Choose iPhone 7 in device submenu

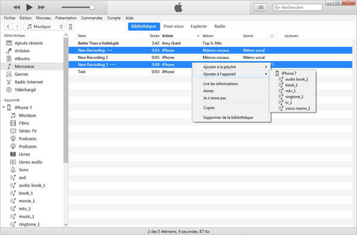293,73
